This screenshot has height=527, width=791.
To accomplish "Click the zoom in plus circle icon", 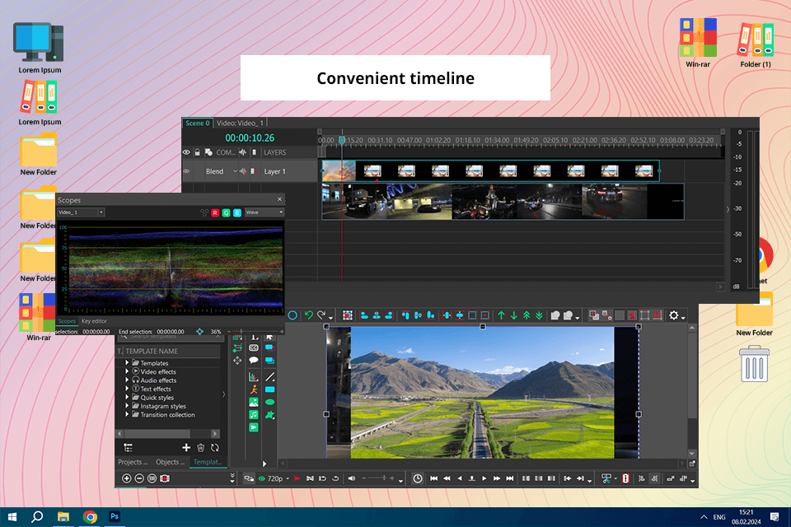I will pyautogui.click(x=126, y=478).
